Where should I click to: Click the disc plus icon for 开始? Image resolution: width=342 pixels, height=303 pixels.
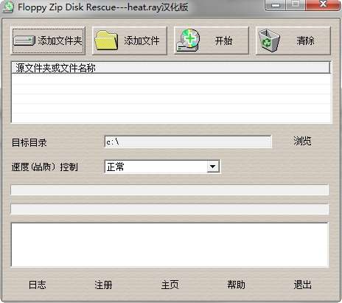189,41
